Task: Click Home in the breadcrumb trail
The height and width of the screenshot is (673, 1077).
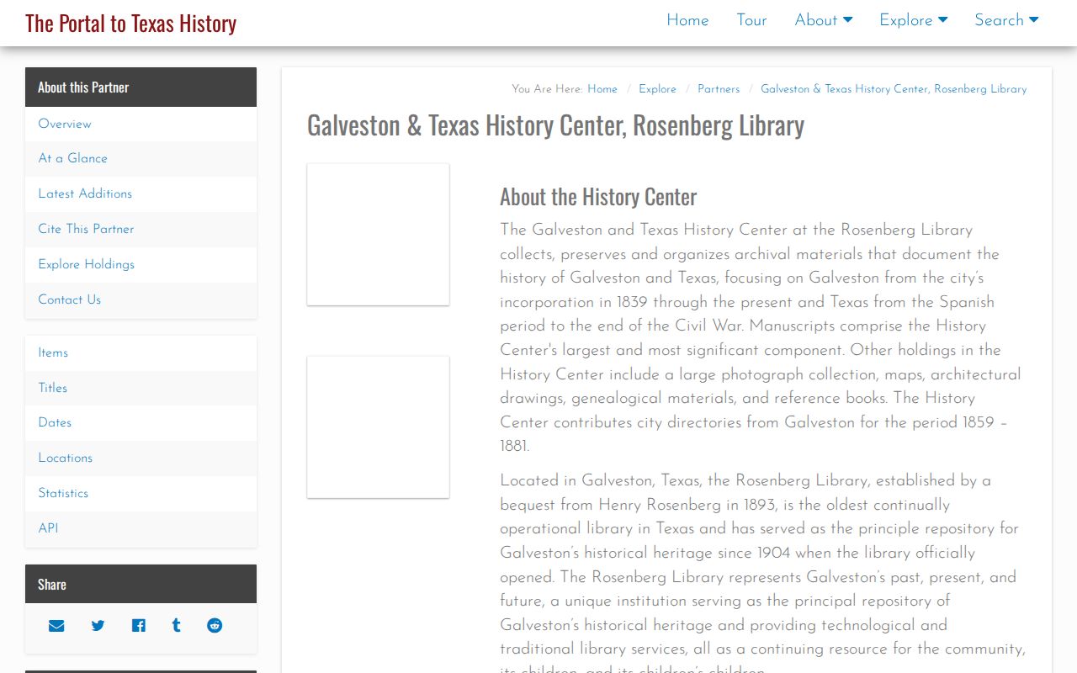Action: 602,89
